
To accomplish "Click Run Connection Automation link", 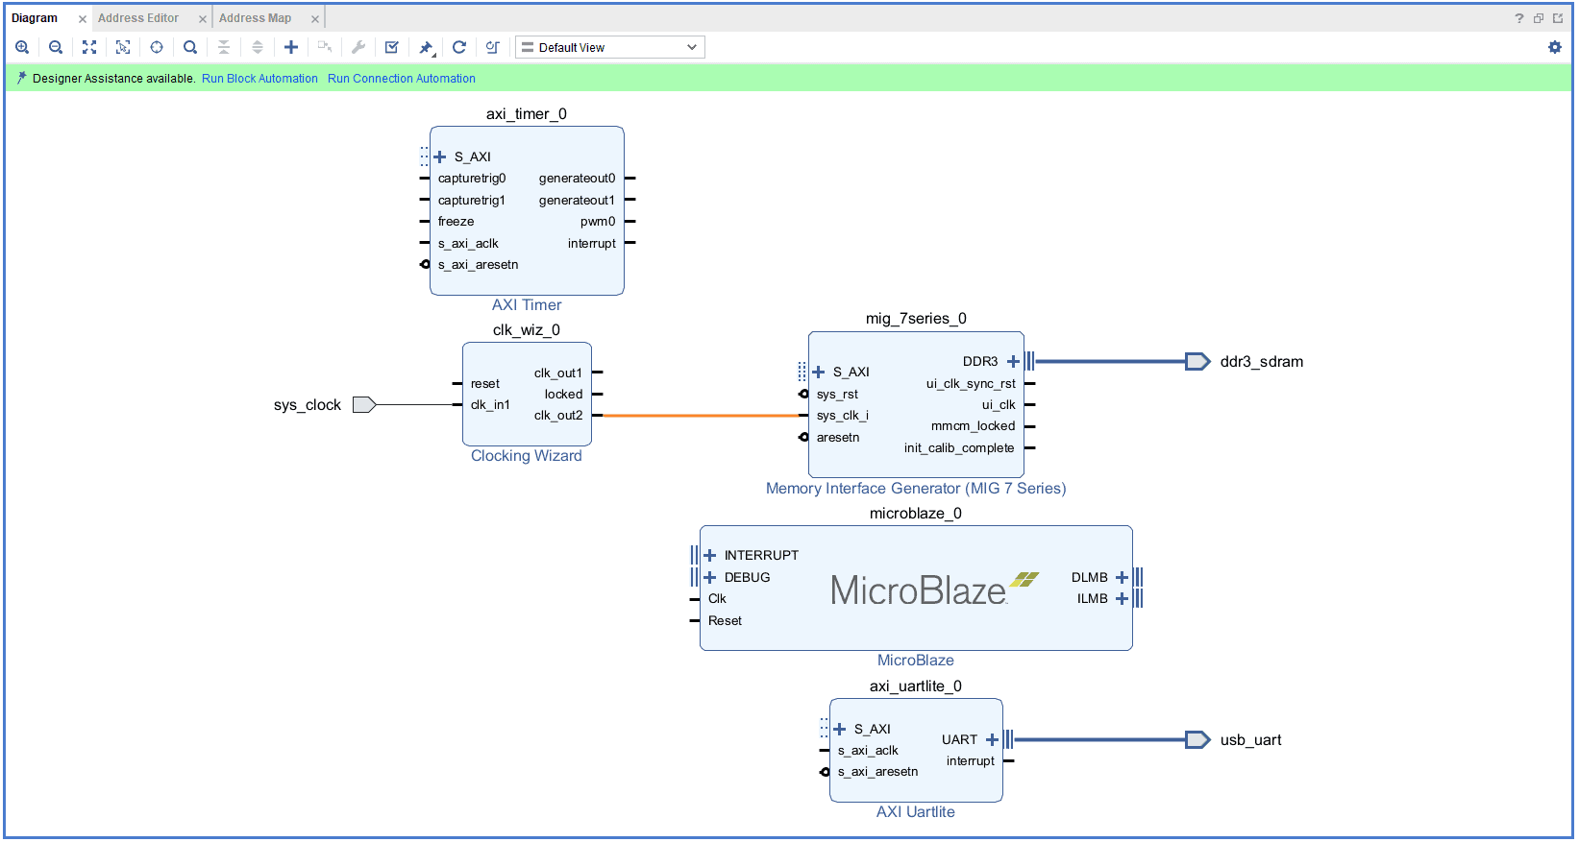I will 401,79.
